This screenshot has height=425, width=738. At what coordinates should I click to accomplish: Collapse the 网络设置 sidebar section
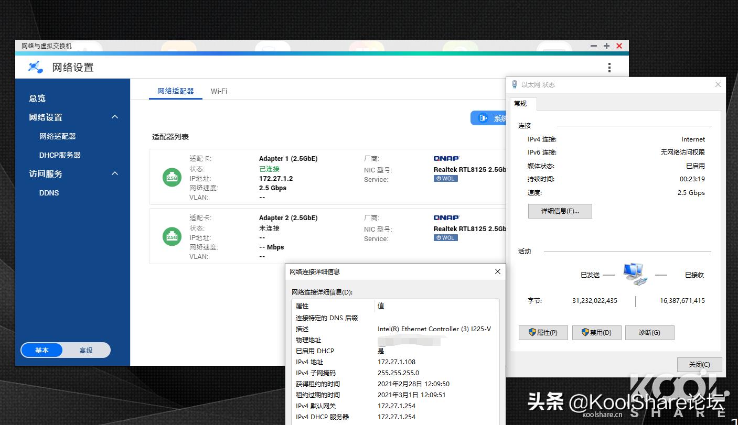(x=114, y=117)
